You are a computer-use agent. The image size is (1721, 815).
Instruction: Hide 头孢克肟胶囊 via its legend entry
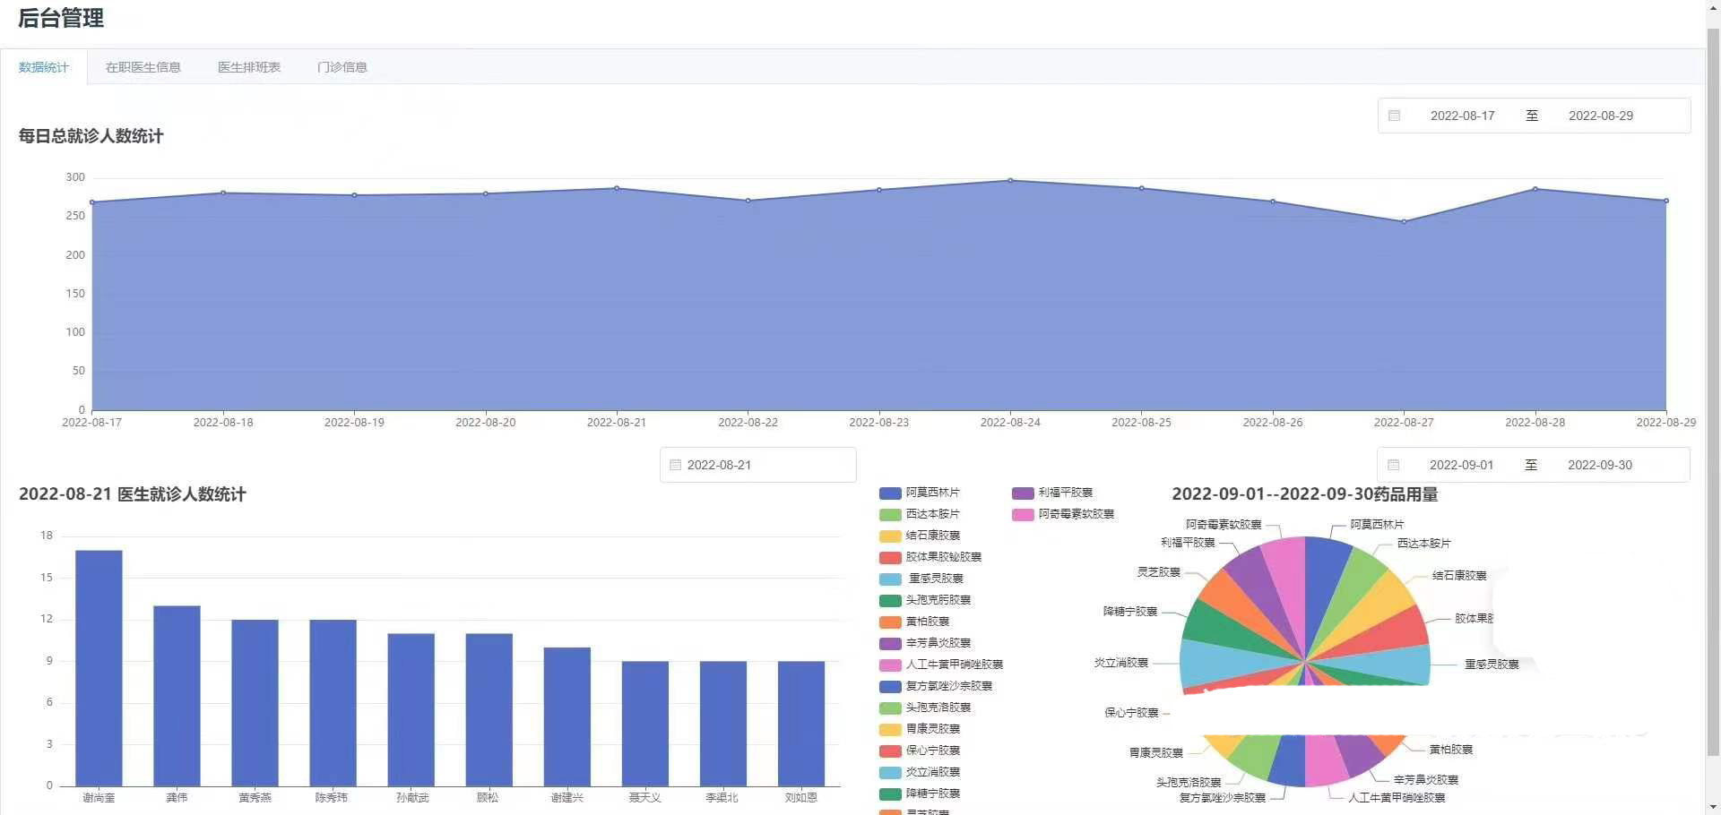point(938,600)
